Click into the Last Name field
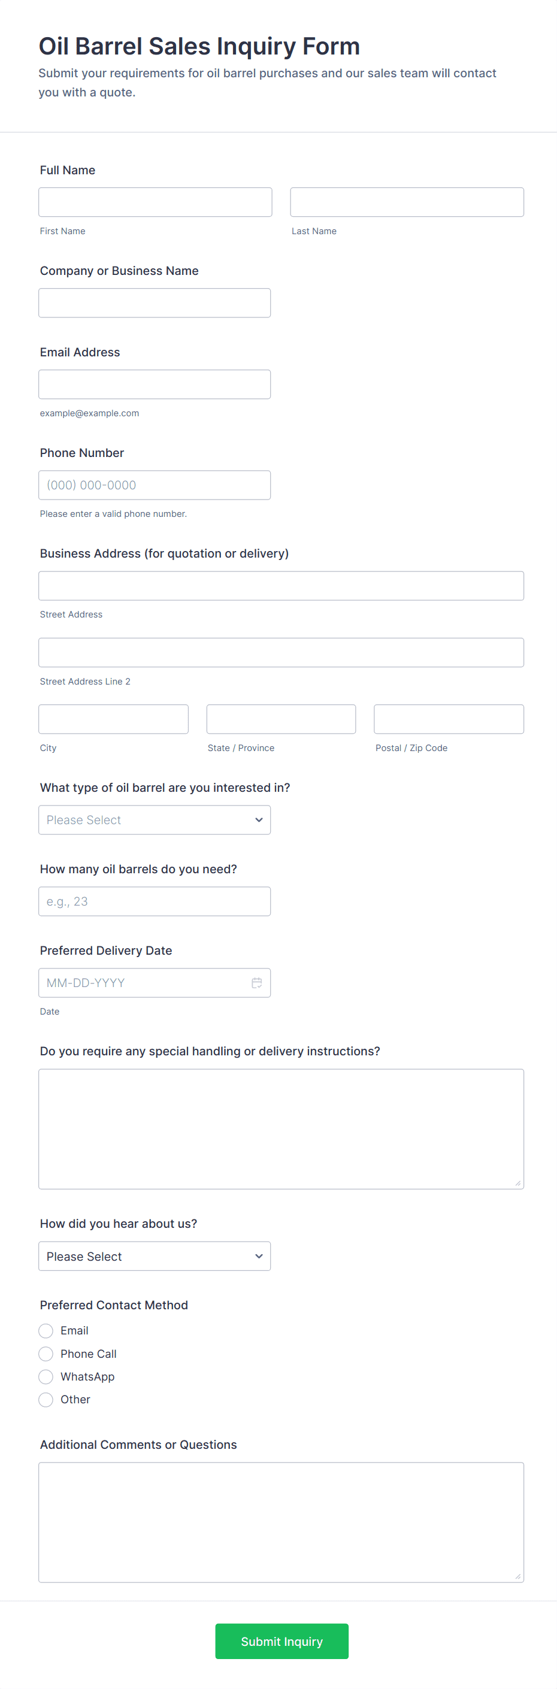Screen dimensions: 557x1689 click(x=407, y=202)
